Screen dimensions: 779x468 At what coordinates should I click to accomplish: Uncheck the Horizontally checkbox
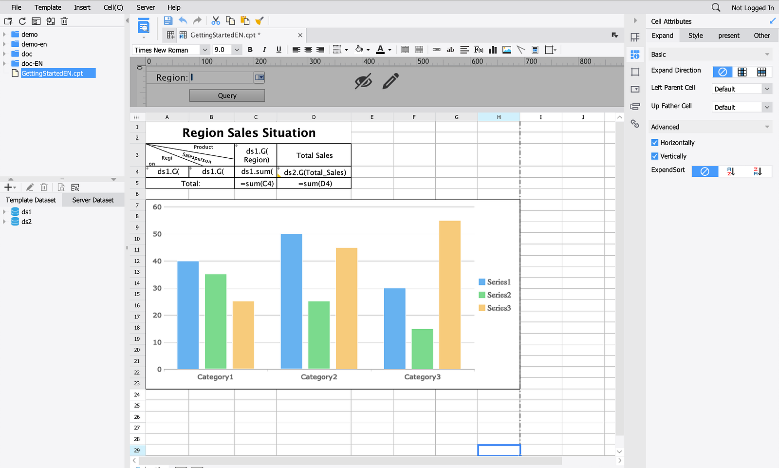point(655,143)
